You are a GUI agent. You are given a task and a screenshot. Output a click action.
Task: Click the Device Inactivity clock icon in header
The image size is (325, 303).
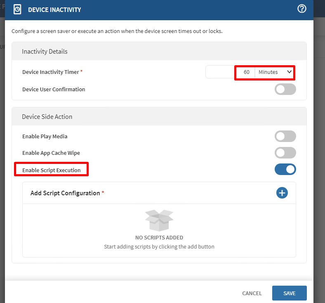point(17,9)
